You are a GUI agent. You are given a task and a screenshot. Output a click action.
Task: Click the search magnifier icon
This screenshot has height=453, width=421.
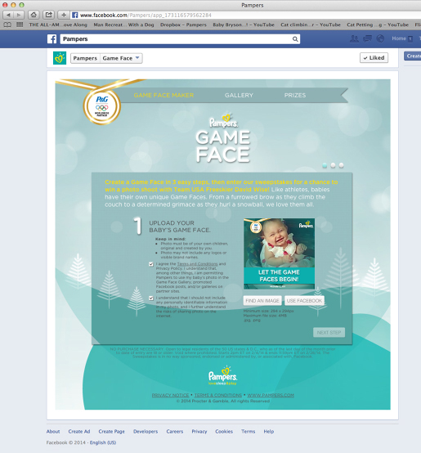(295, 39)
